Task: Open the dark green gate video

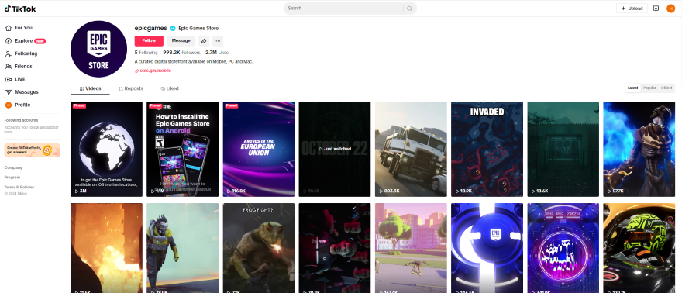Action: [x=563, y=149]
